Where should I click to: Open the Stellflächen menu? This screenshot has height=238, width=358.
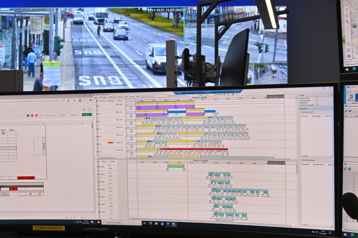pyautogui.click(x=112, y=97)
